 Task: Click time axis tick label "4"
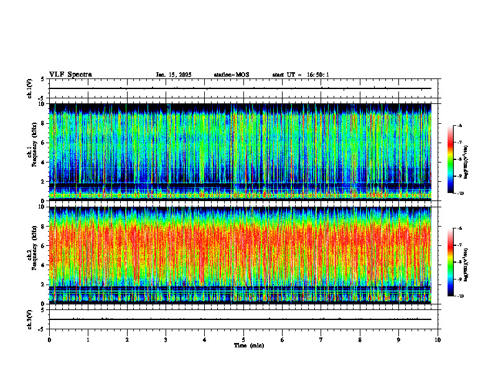205,340
